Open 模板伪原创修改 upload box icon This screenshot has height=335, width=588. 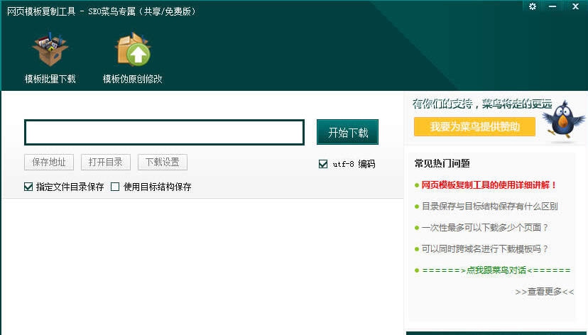click(x=133, y=50)
